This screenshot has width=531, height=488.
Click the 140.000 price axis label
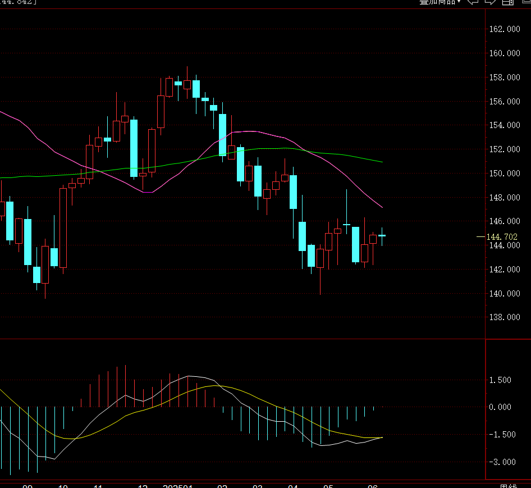click(505, 293)
